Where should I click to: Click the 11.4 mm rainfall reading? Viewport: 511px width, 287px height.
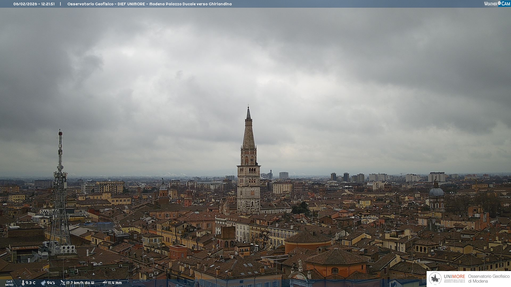click(x=115, y=283)
